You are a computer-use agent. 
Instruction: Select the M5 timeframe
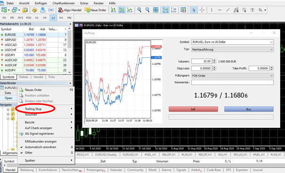(x=12, y=18)
